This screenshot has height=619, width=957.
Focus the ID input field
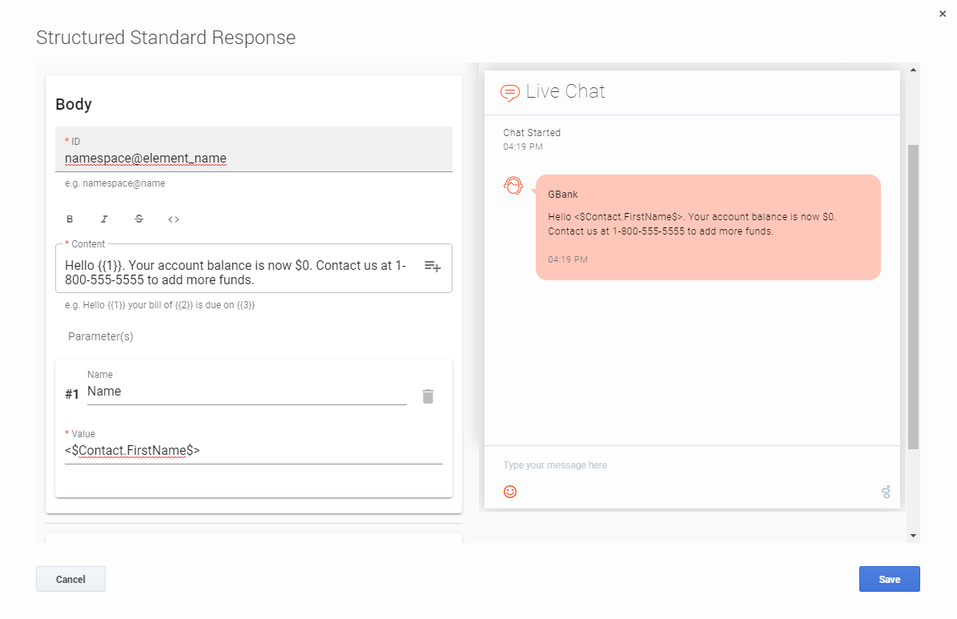(x=254, y=150)
